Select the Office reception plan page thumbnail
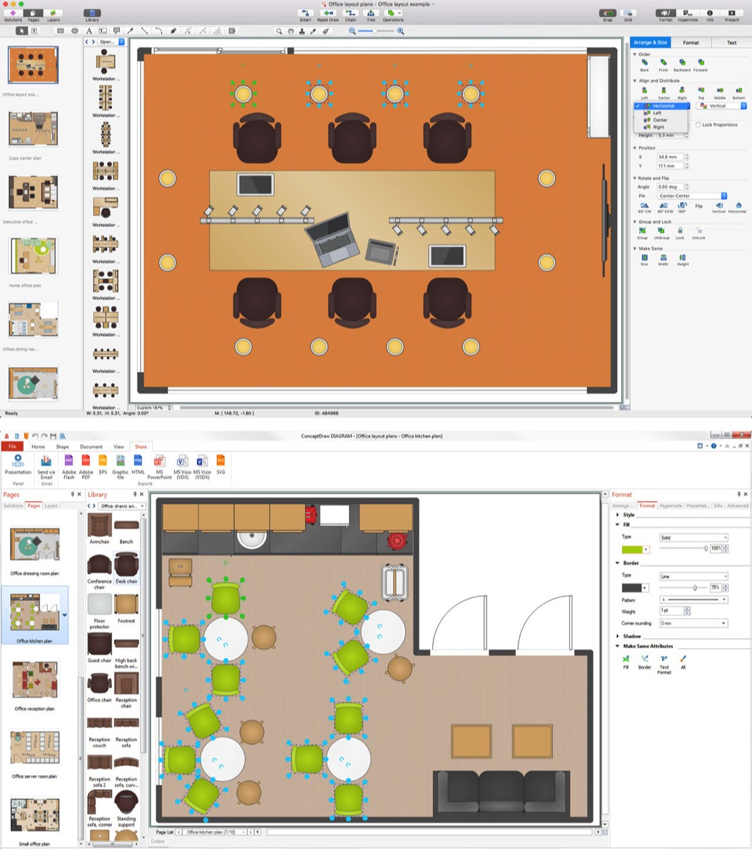Screen dimensions: 752x855 (34, 680)
